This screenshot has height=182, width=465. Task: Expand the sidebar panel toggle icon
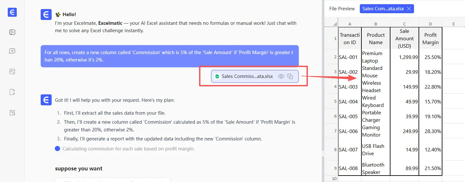(x=12, y=32)
